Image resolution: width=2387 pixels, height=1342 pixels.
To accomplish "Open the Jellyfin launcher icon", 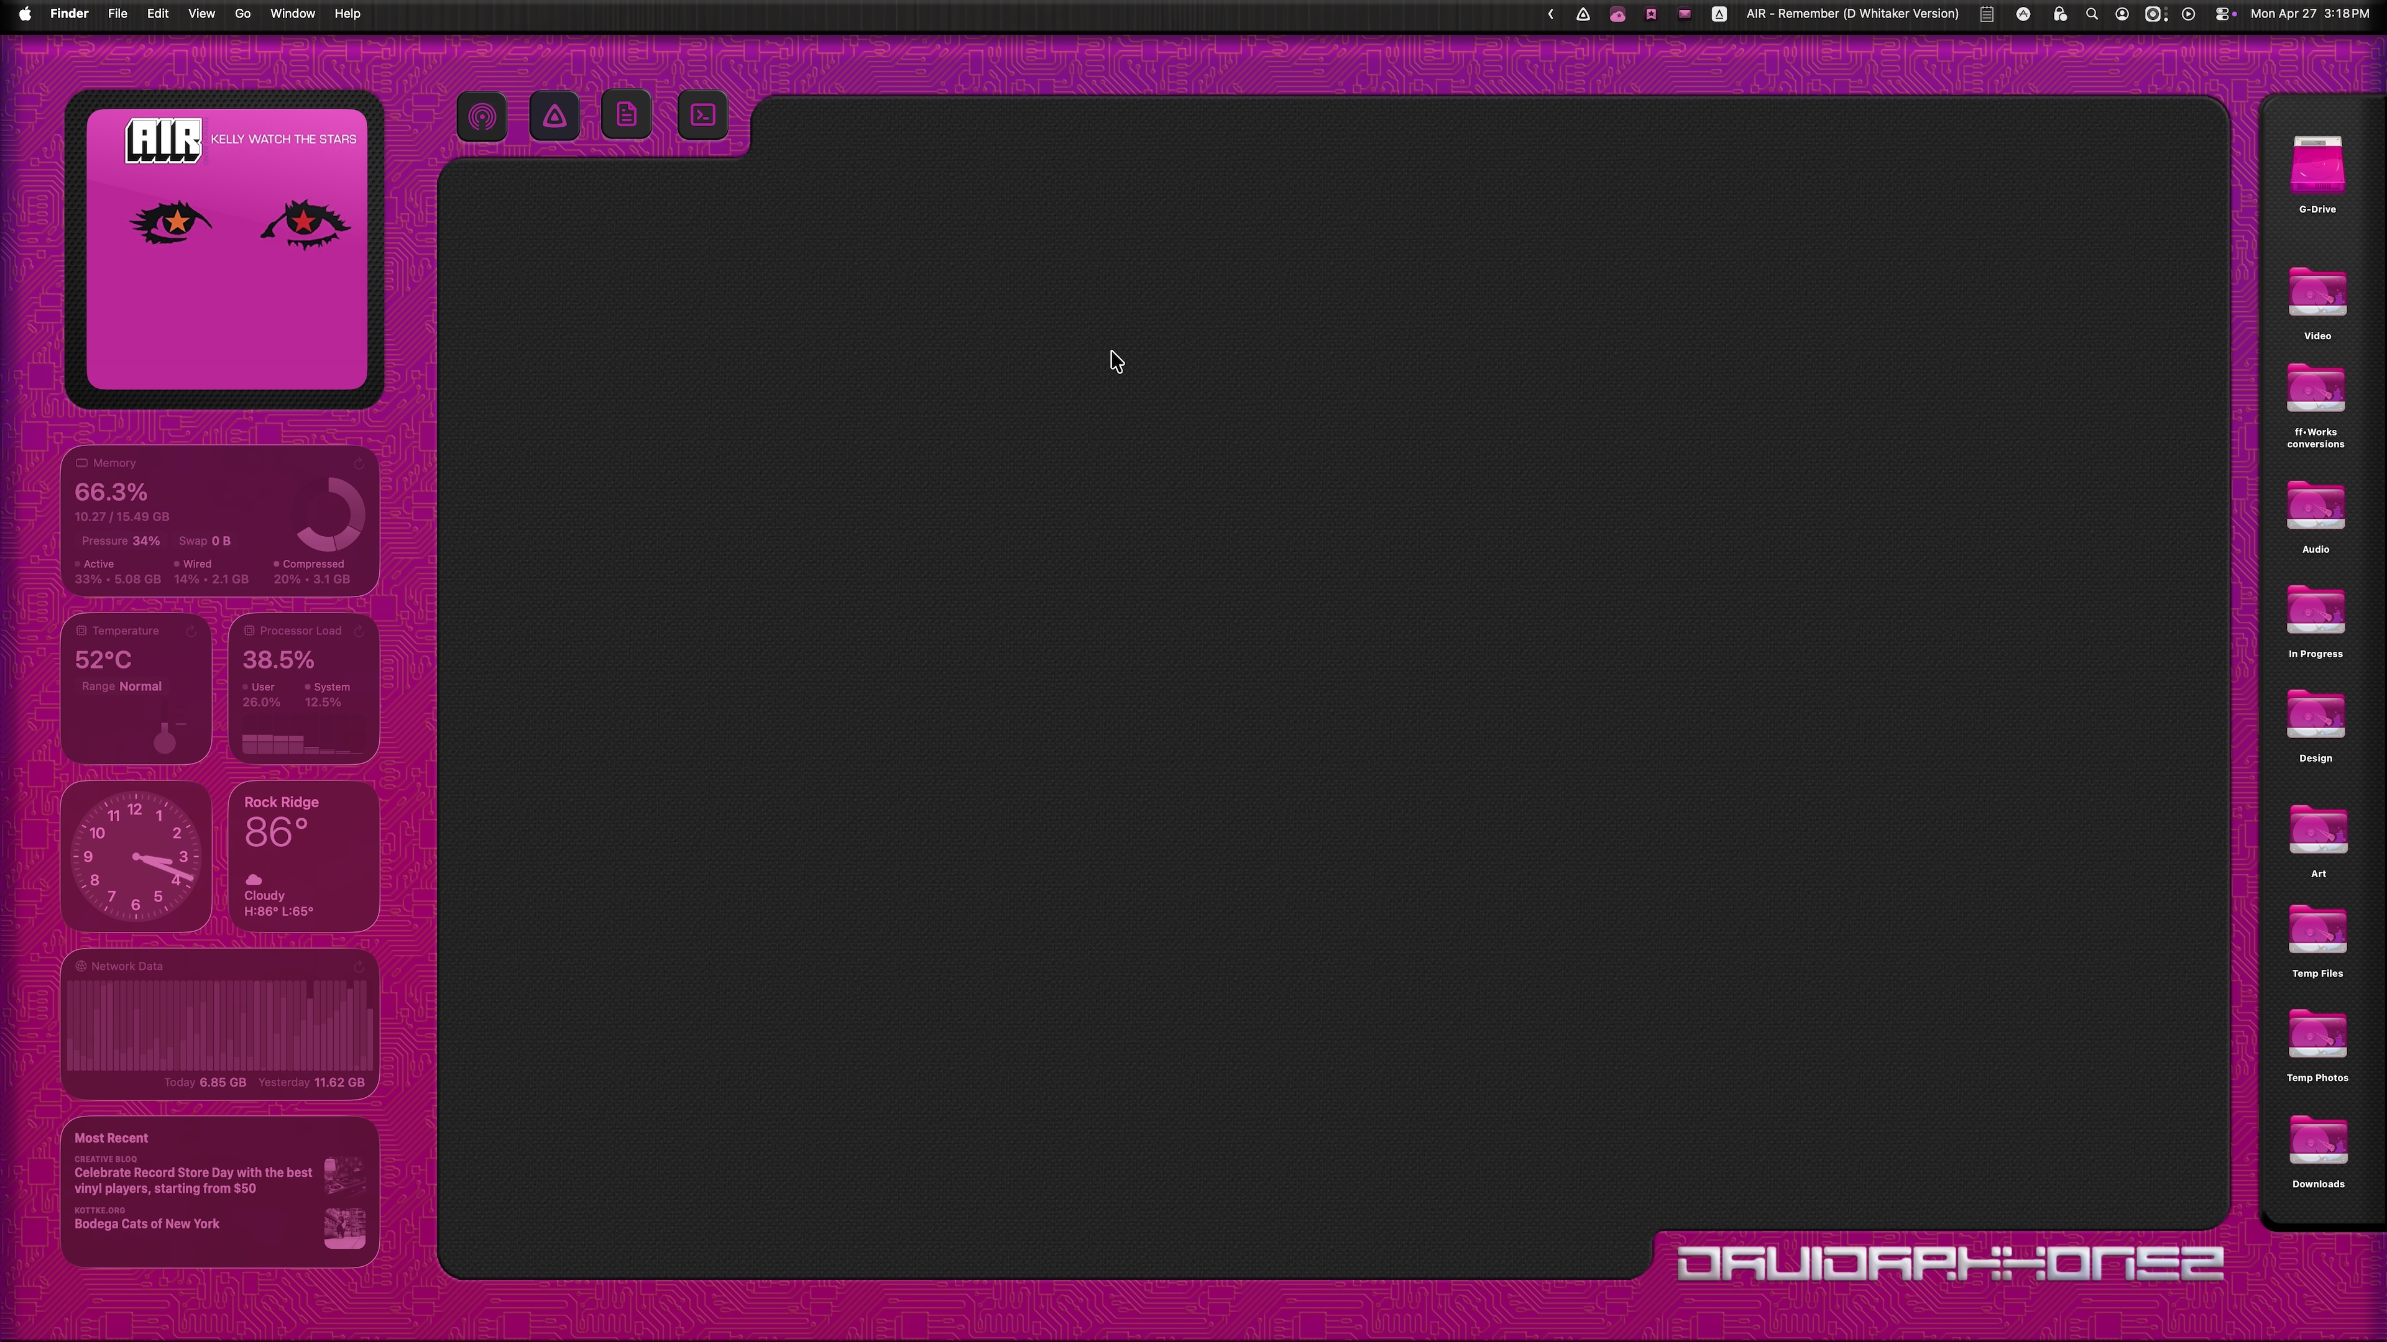I will pyautogui.click(x=554, y=117).
